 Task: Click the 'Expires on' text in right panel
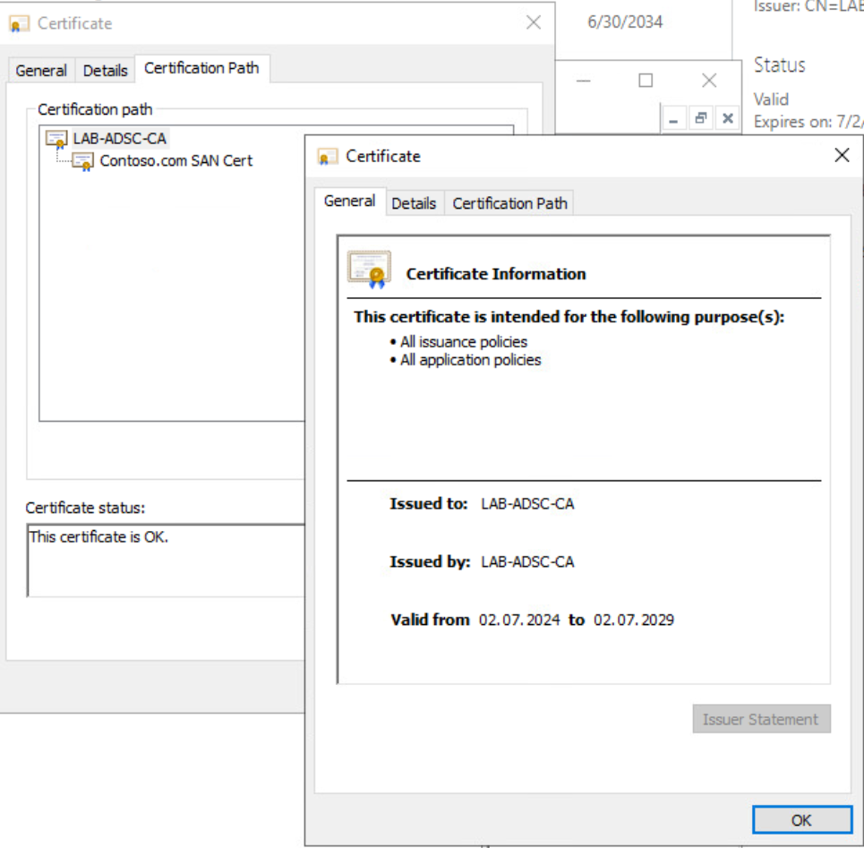pos(808,122)
